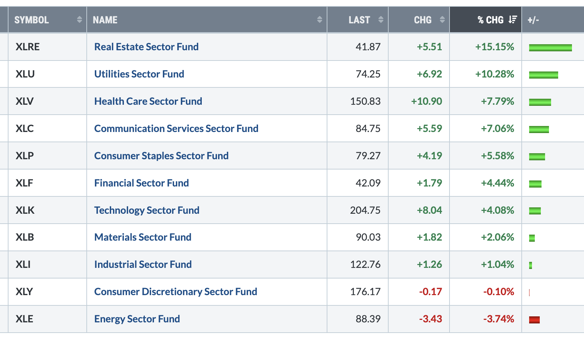The height and width of the screenshot is (339, 584).
Task: Click the Materials Sector Fund link
Action: click(143, 237)
